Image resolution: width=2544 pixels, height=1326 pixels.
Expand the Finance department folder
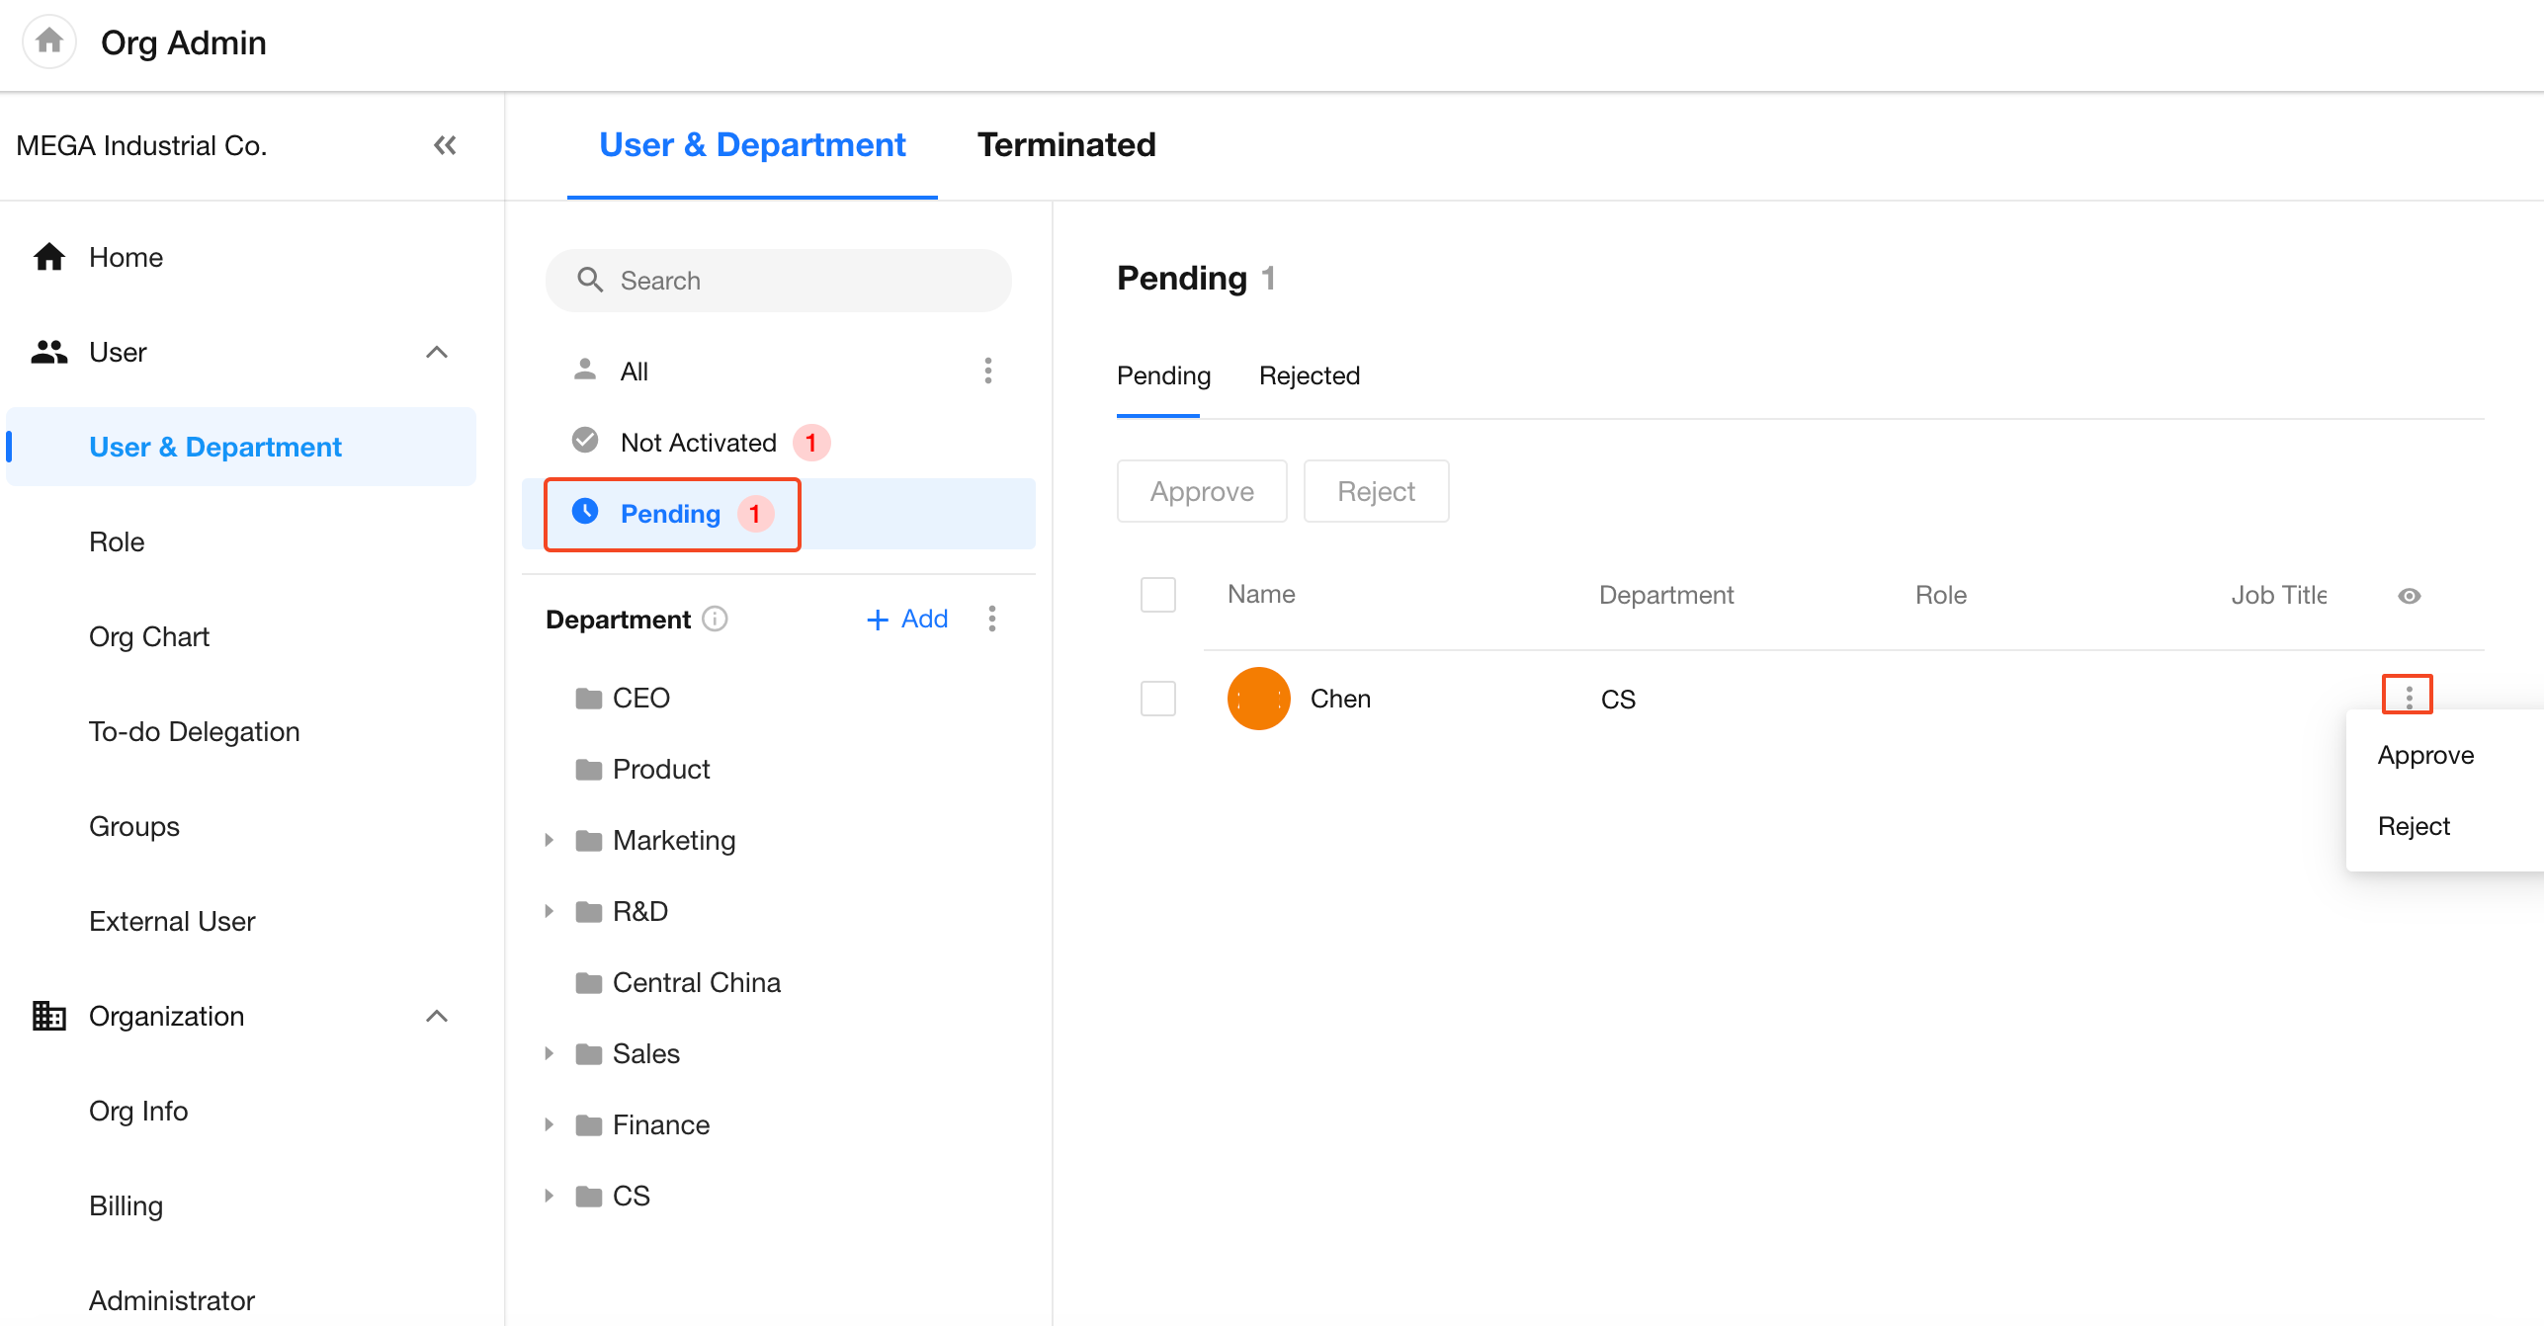[x=550, y=1124]
